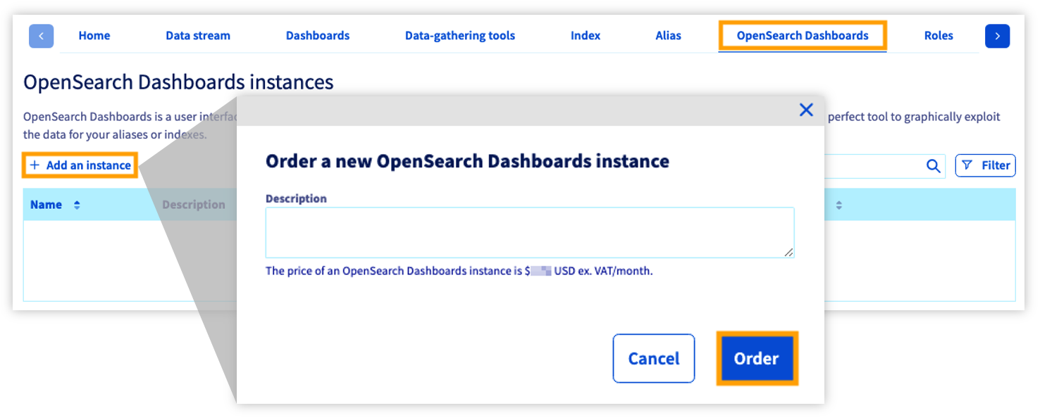
Task: Select the Index tab
Action: pos(586,35)
